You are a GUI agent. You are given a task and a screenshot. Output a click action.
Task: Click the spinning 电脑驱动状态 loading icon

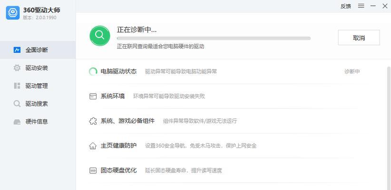[x=93, y=72]
